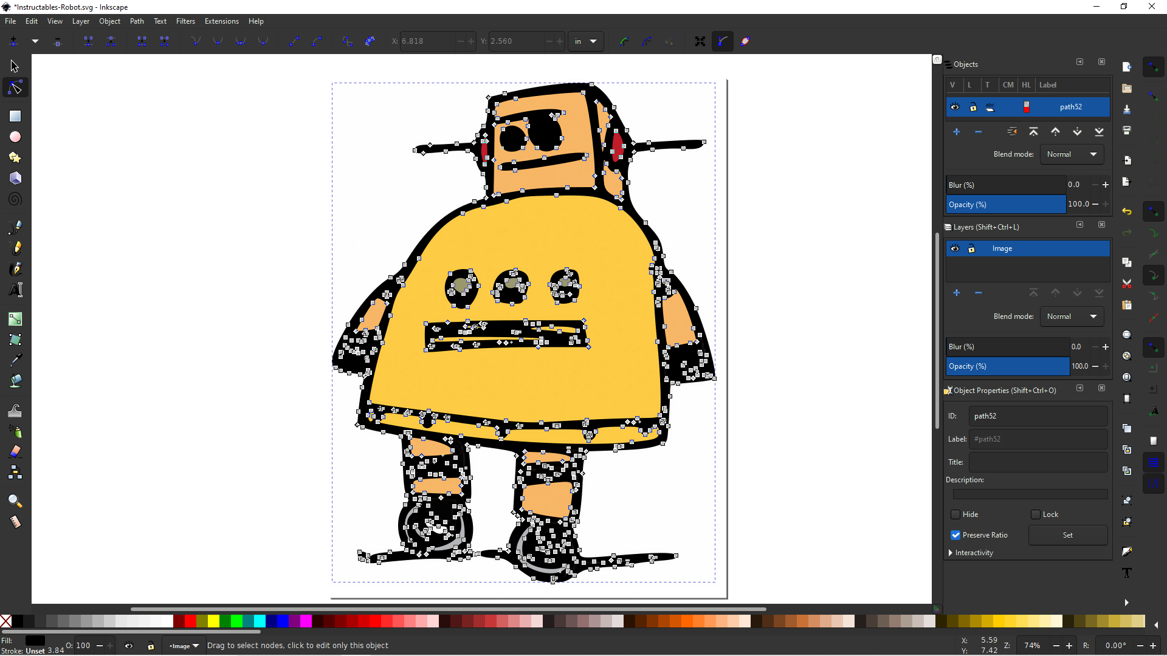Uncheck the Preserve Ratio checkbox
Image resolution: width=1167 pixels, height=656 pixels.
click(955, 535)
